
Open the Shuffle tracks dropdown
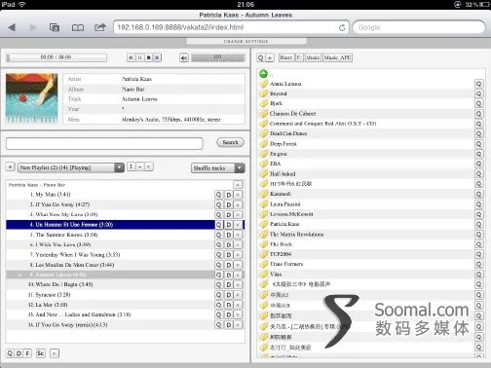tap(217, 167)
